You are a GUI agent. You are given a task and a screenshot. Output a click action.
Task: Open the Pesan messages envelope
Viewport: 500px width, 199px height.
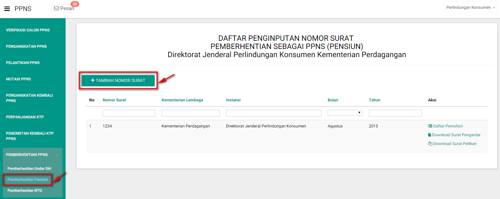click(x=56, y=8)
